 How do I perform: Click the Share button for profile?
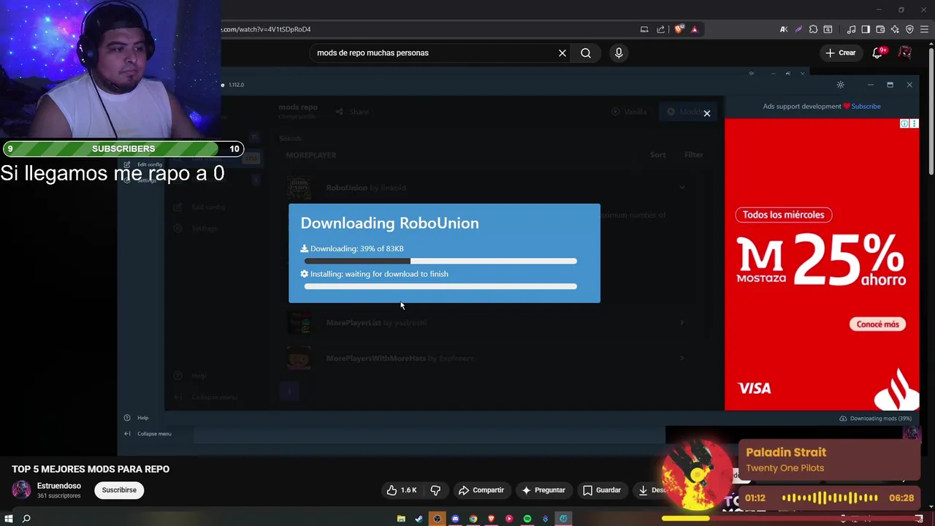(353, 112)
